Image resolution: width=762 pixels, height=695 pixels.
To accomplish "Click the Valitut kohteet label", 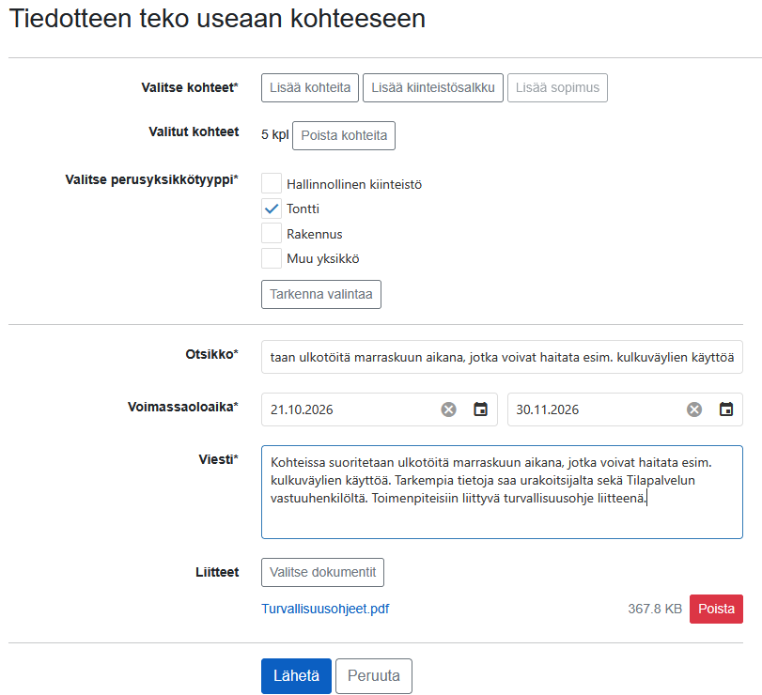I will (x=194, y=131).
